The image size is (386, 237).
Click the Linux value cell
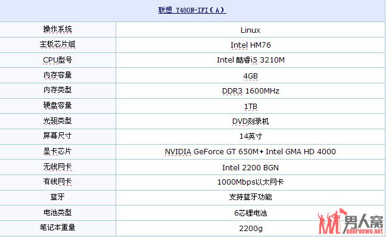coord(250,30)
